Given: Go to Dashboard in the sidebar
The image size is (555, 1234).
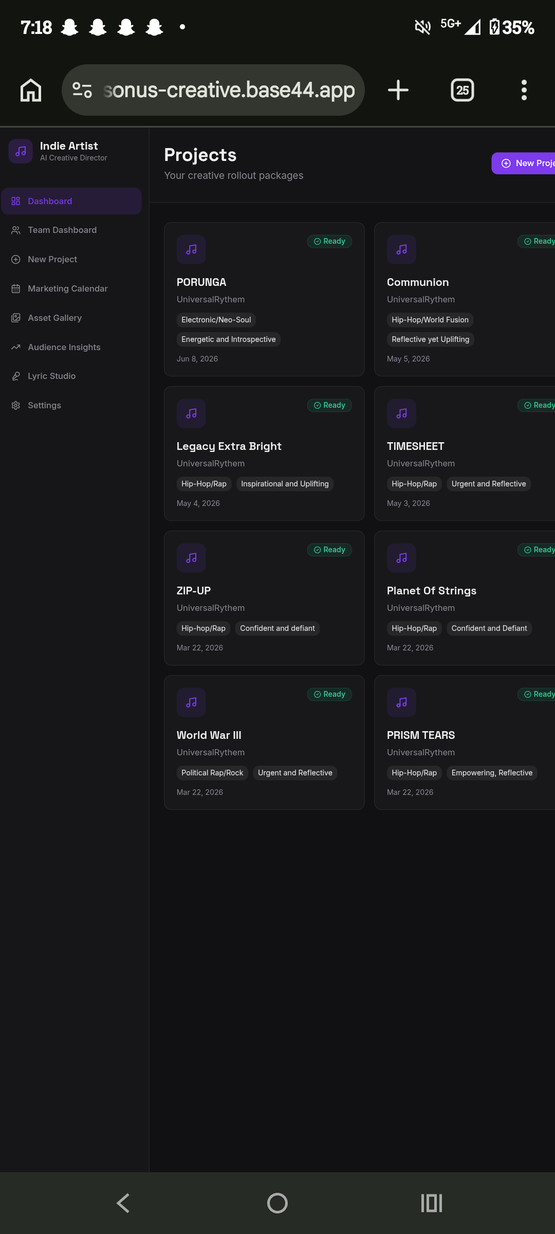Looking at the screenshot, I should [71, 201].
